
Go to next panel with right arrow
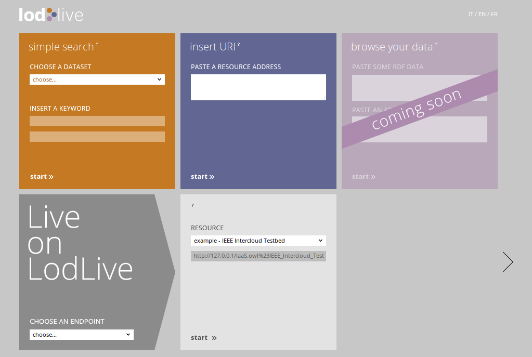point(508,262)
